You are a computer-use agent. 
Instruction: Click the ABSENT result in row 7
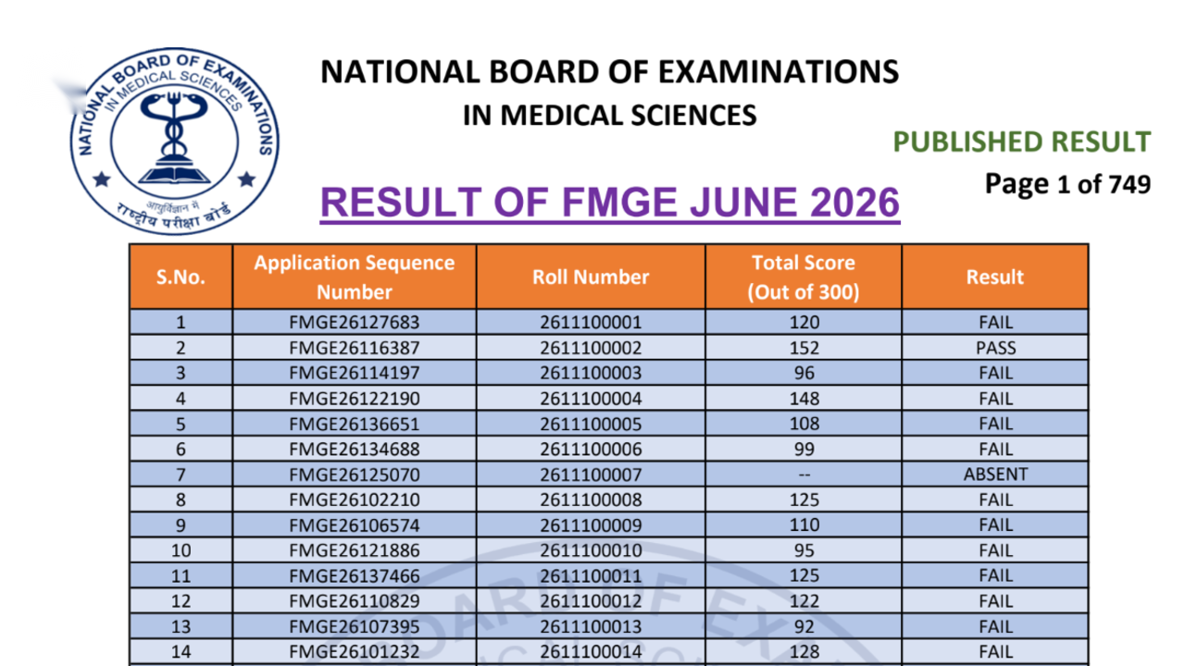[x=995, y=475]
